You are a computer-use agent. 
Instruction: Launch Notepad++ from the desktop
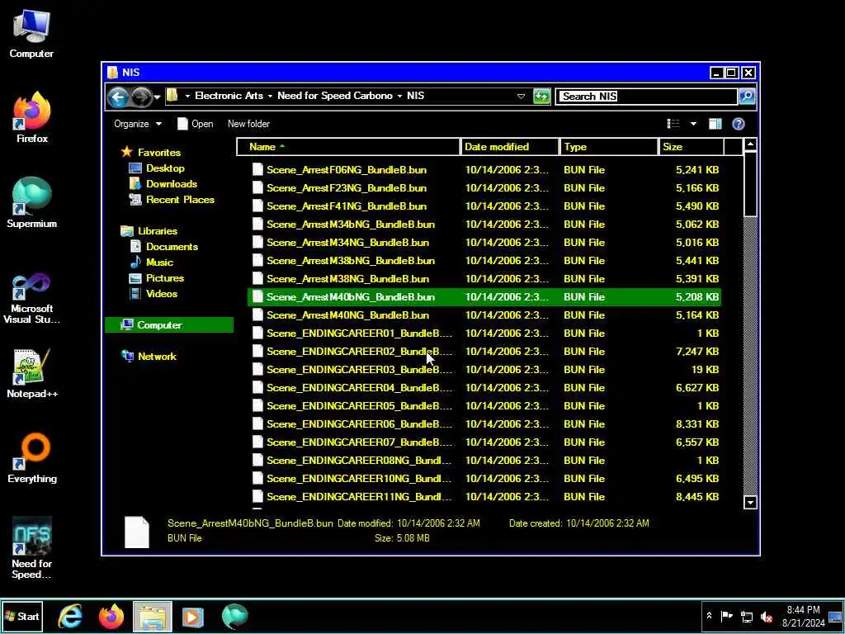click(x=32, y=373)
